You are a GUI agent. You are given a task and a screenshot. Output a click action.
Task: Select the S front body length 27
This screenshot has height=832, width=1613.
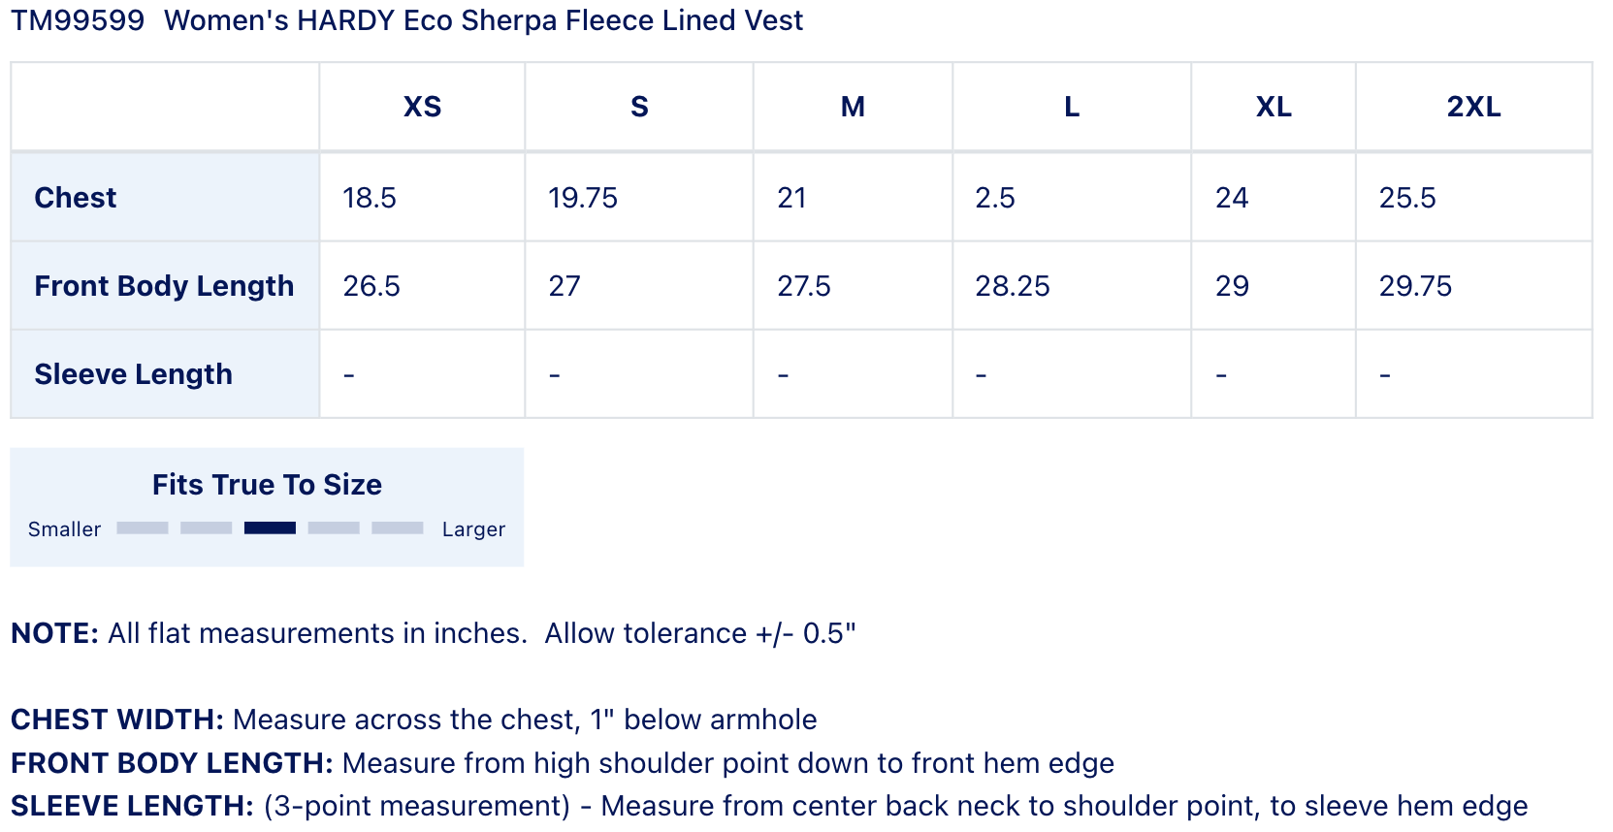coord(565,286)
